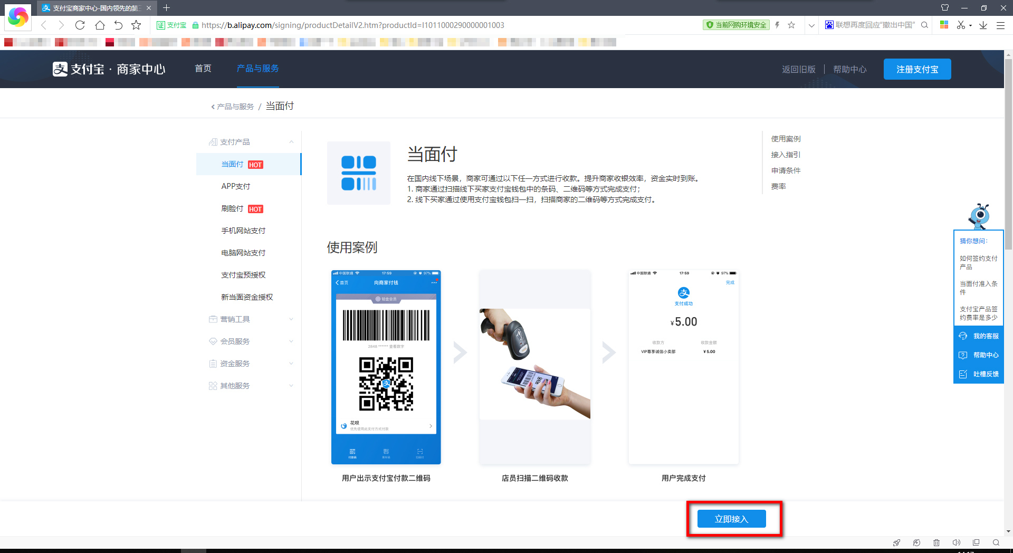Go to browser home page icon
1013x553 pixels.
(x=100, y=25)
